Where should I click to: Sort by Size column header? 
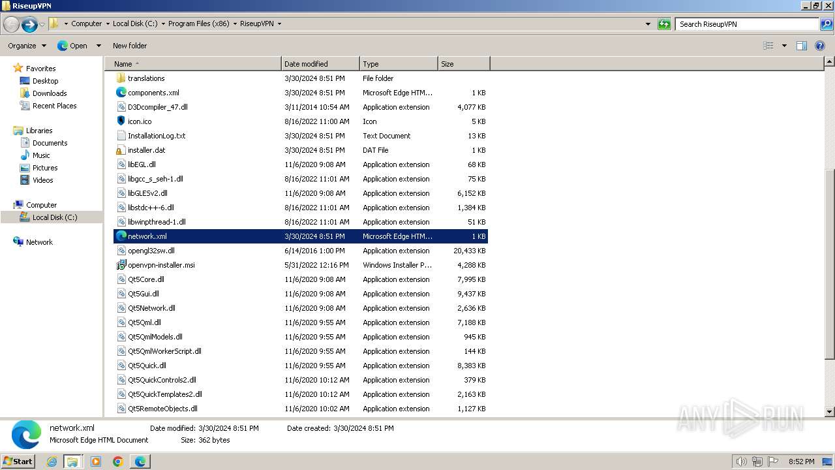464,64
